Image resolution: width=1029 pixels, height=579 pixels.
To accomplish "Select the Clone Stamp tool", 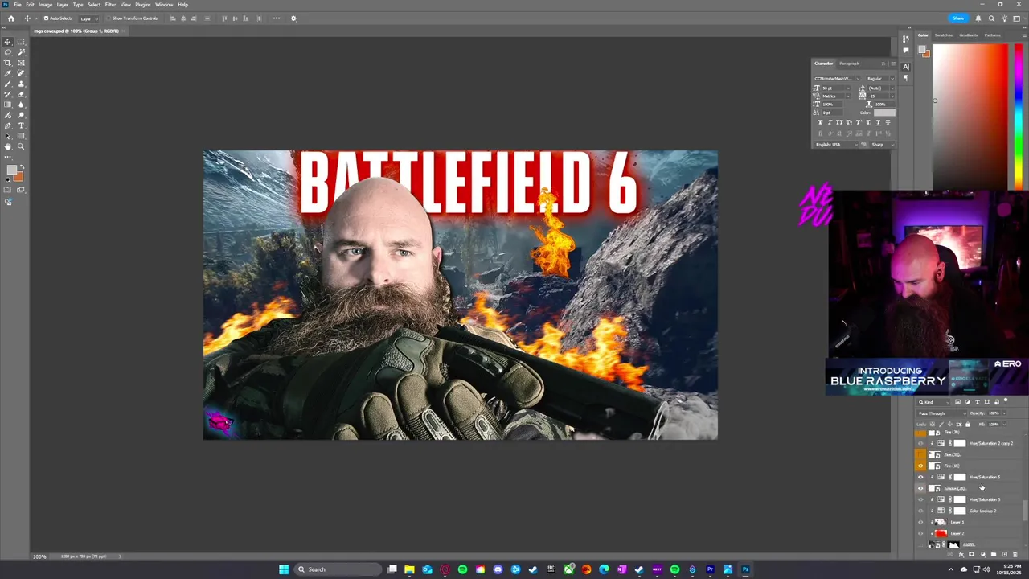I will coord(21,84).
